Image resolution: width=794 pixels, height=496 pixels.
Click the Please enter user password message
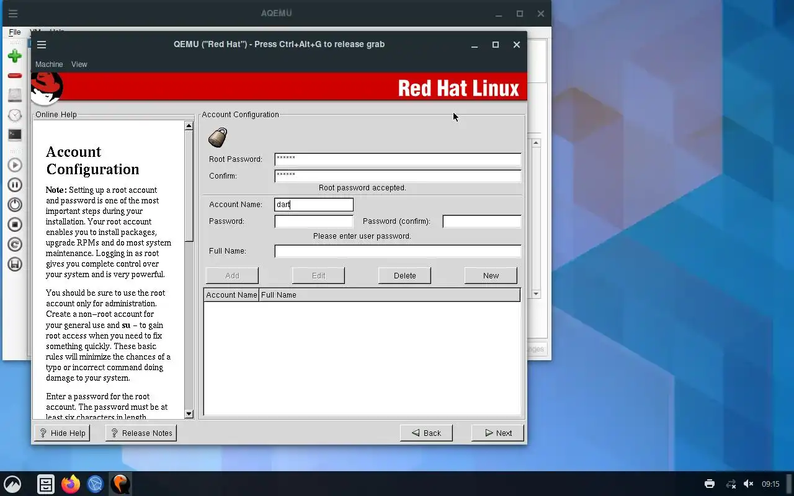362,236
